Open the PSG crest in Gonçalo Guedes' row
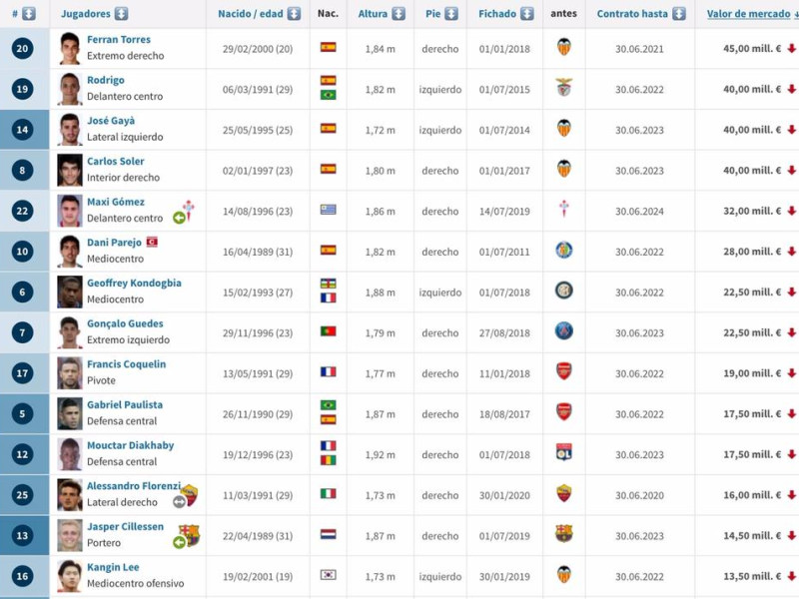The image size is (799, 599). pos(564,331)
